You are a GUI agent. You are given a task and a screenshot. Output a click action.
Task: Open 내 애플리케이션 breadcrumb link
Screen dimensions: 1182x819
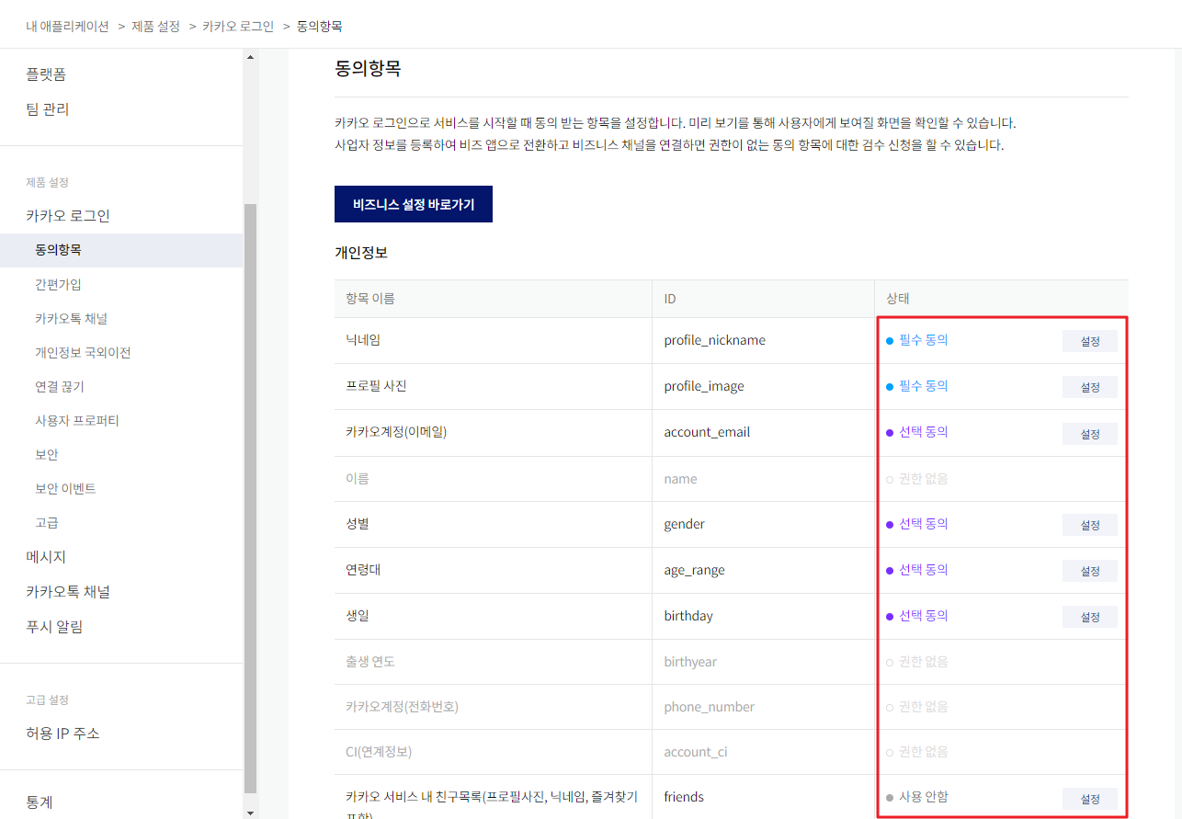[67, 26]
